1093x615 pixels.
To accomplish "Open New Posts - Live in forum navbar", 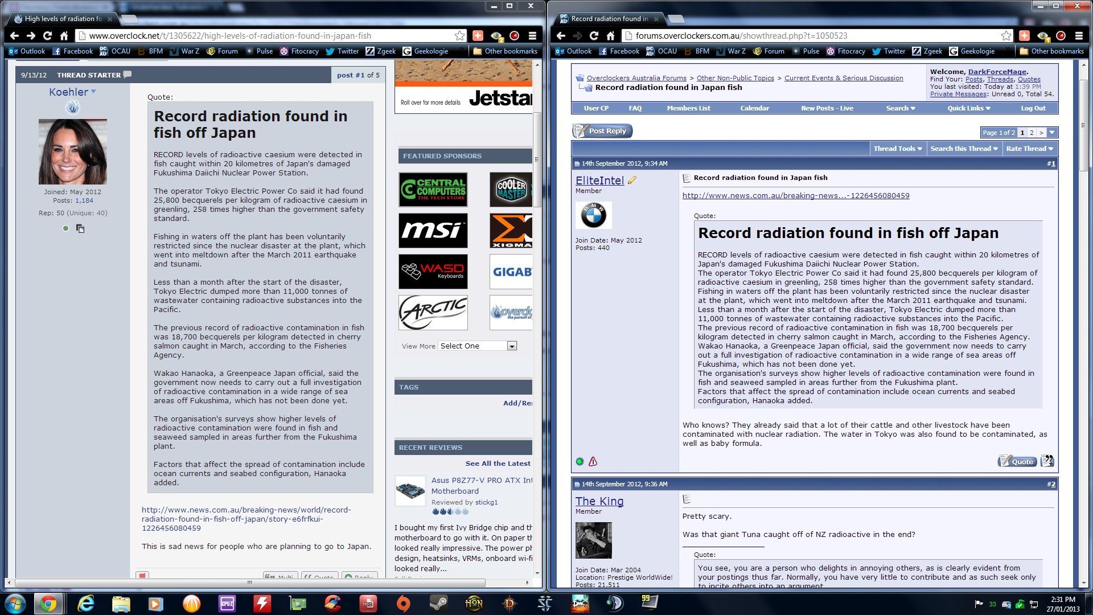I will click(827, 108).
